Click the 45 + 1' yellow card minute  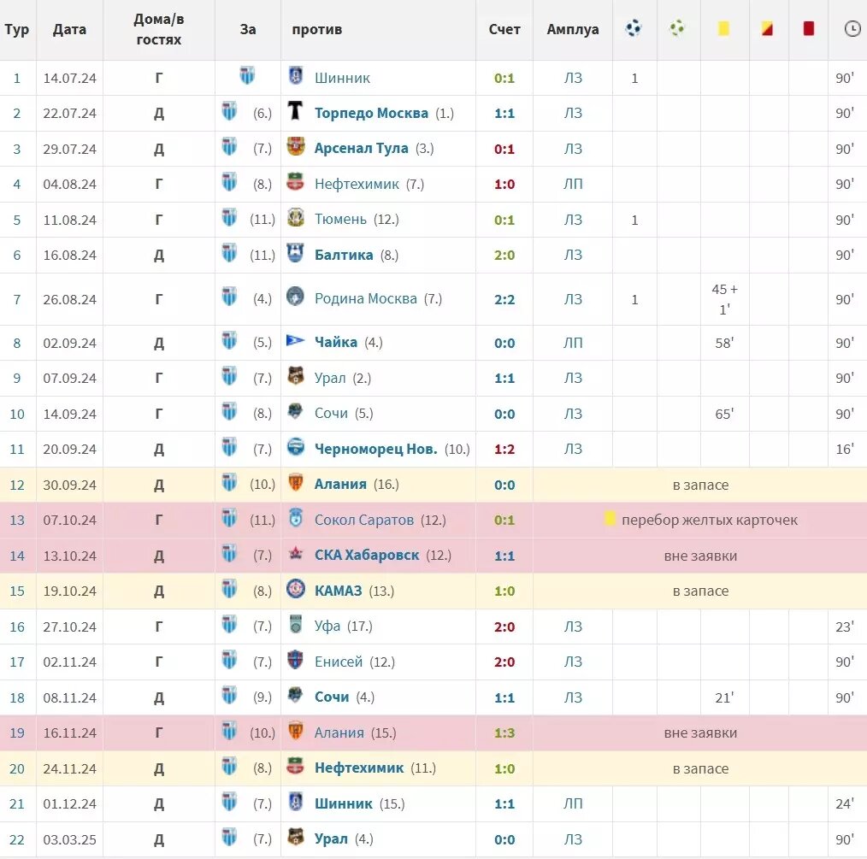coord(724,299)
